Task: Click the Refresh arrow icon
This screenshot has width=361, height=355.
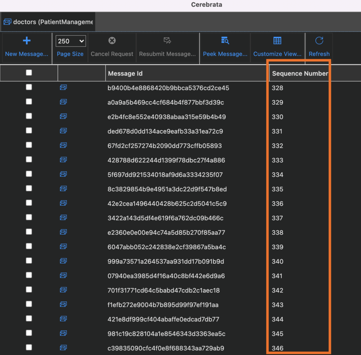Action: [319, 41]
